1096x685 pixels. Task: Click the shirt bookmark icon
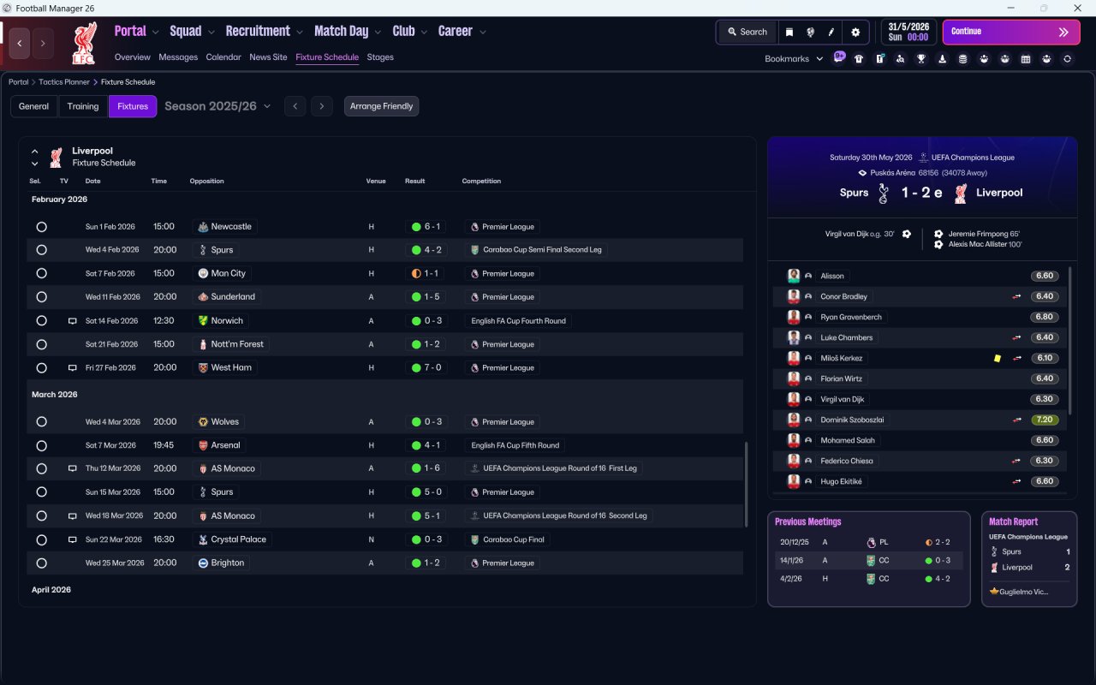(859, 59)
